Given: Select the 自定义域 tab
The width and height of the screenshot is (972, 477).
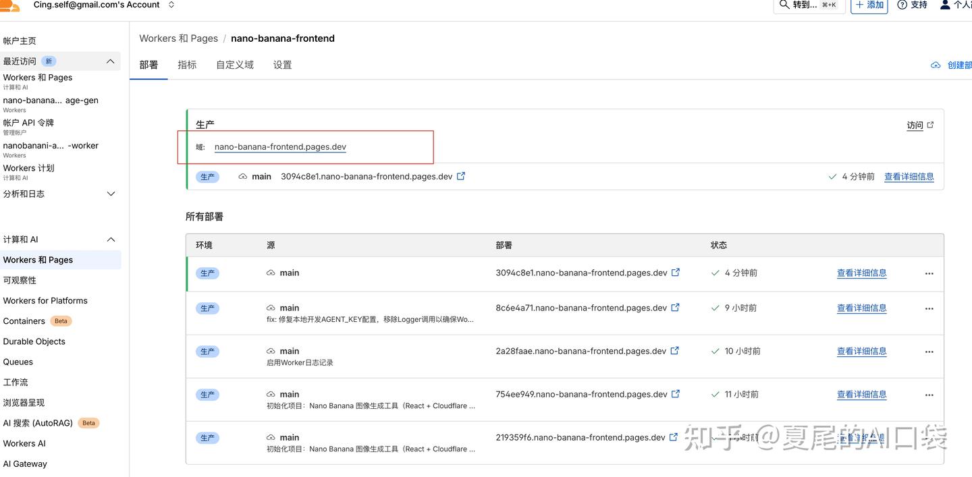Looking at the screenshot, I should (x=234, y=64).
